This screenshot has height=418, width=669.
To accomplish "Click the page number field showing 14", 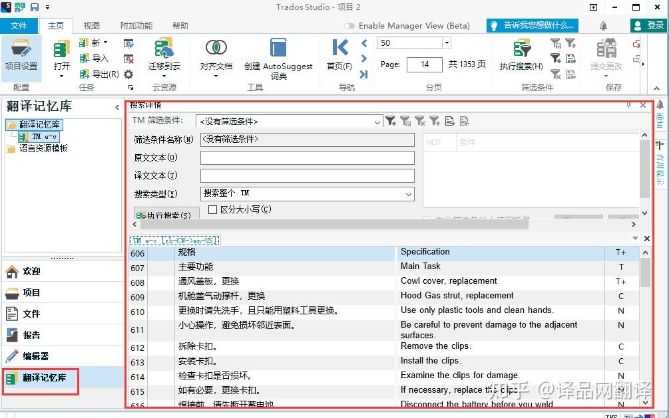I will coord(424,64).
